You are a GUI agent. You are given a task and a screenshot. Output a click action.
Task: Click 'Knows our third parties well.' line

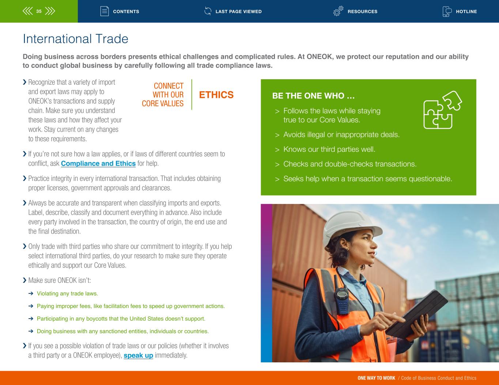pyautogui.click(x=329, y=149)
